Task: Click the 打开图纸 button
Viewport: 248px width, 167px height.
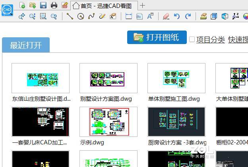Action: coord(157,37)
